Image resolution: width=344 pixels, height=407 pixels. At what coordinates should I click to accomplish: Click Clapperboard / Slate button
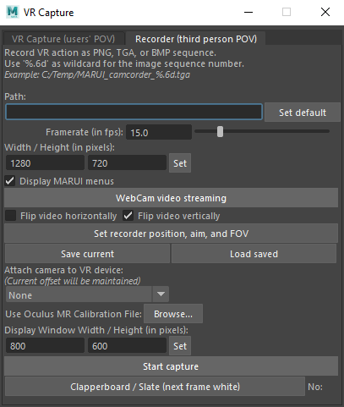pos(155,387)
